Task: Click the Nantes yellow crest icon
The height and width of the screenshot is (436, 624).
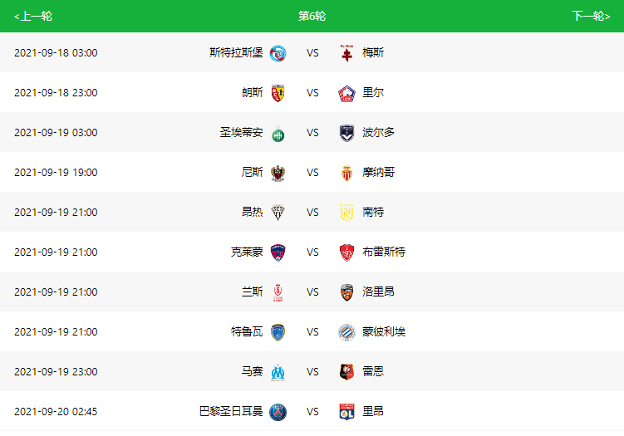Action: (x=346, y=212)
